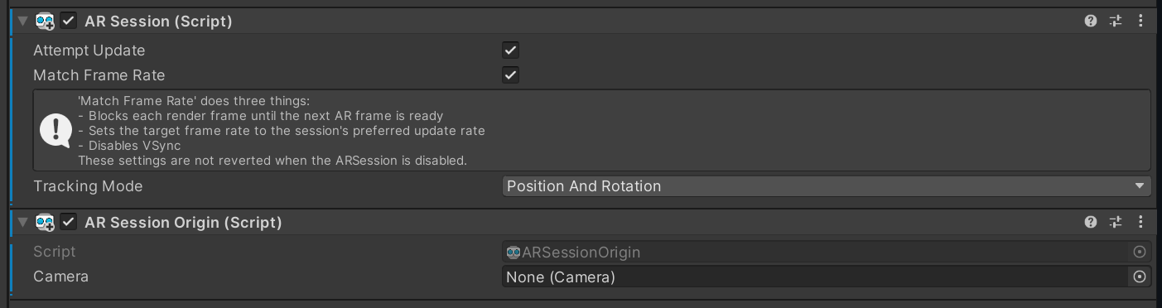
Task: Uncheck the Attempt Update checkbox
Action: point(511,51)
